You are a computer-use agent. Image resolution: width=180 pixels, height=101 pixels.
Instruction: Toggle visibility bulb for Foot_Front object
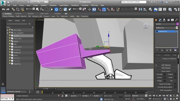pyautogui.click(x=10, y=38)
